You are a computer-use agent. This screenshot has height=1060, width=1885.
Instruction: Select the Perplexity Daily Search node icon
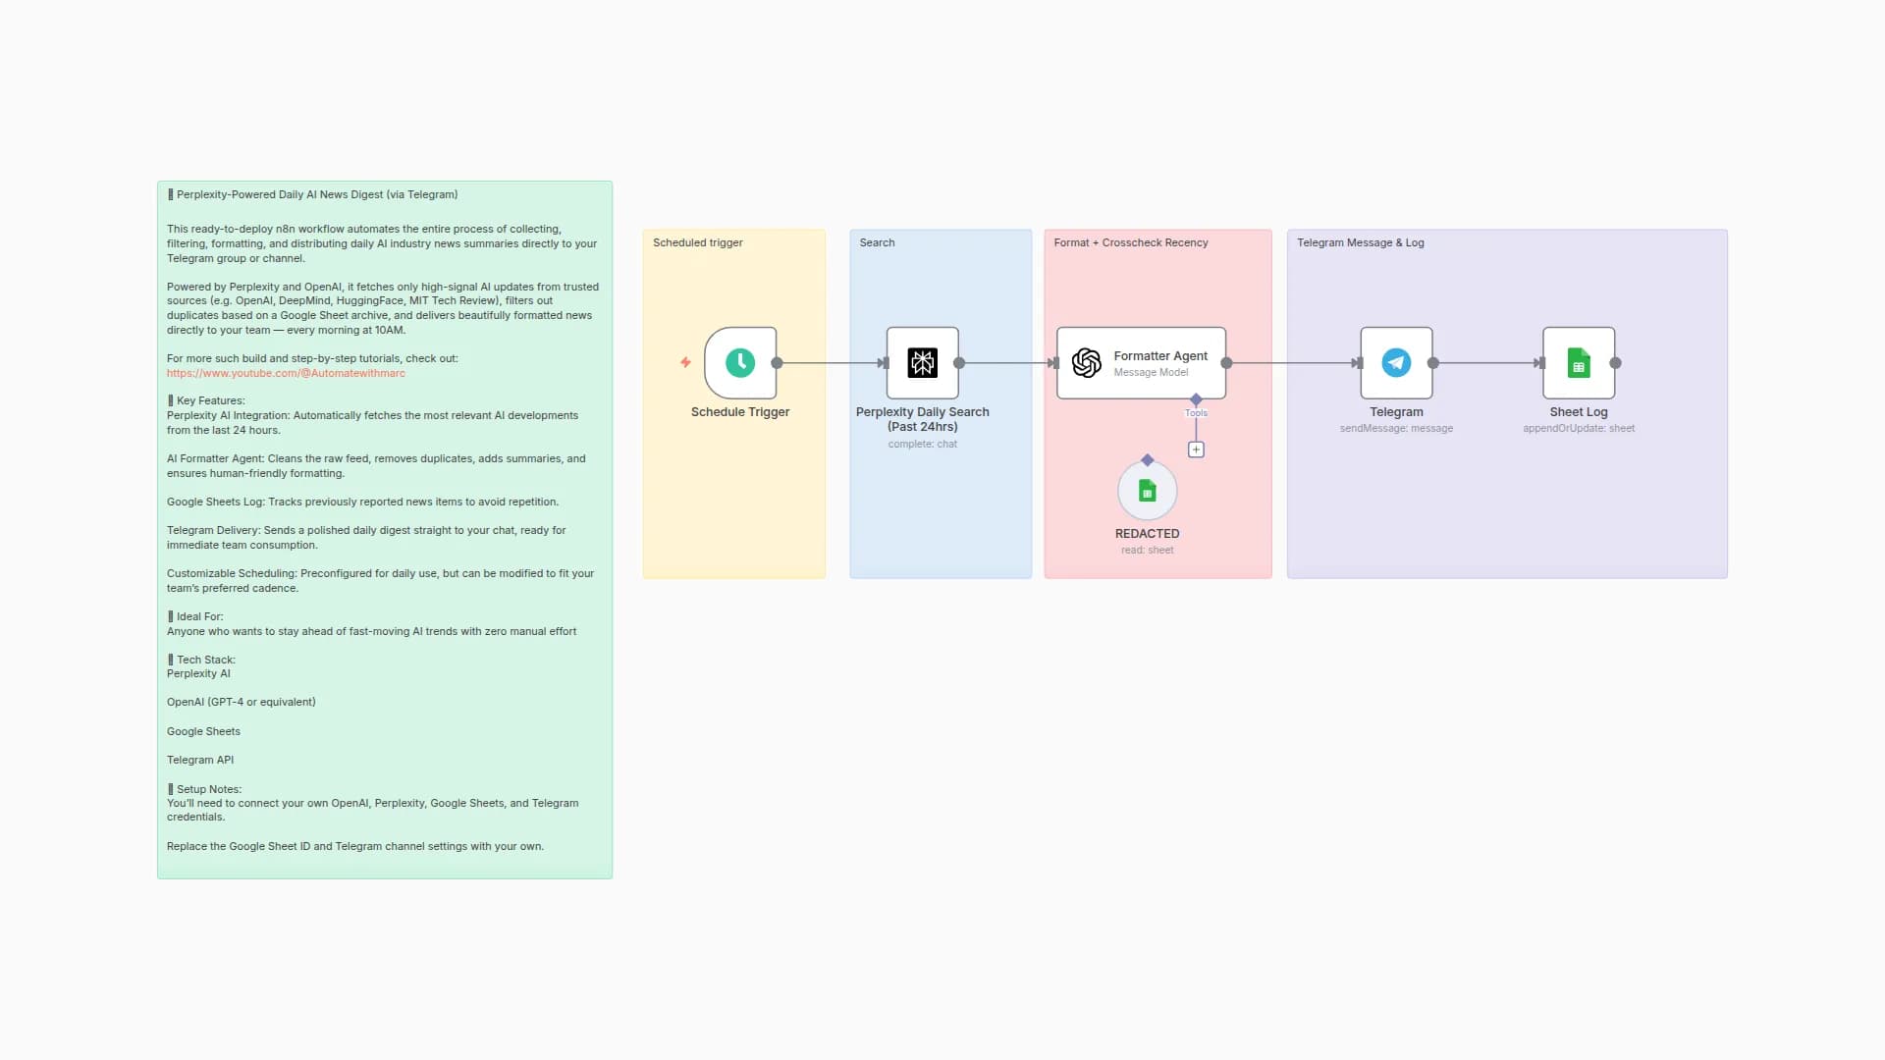[x=922, y=363]
